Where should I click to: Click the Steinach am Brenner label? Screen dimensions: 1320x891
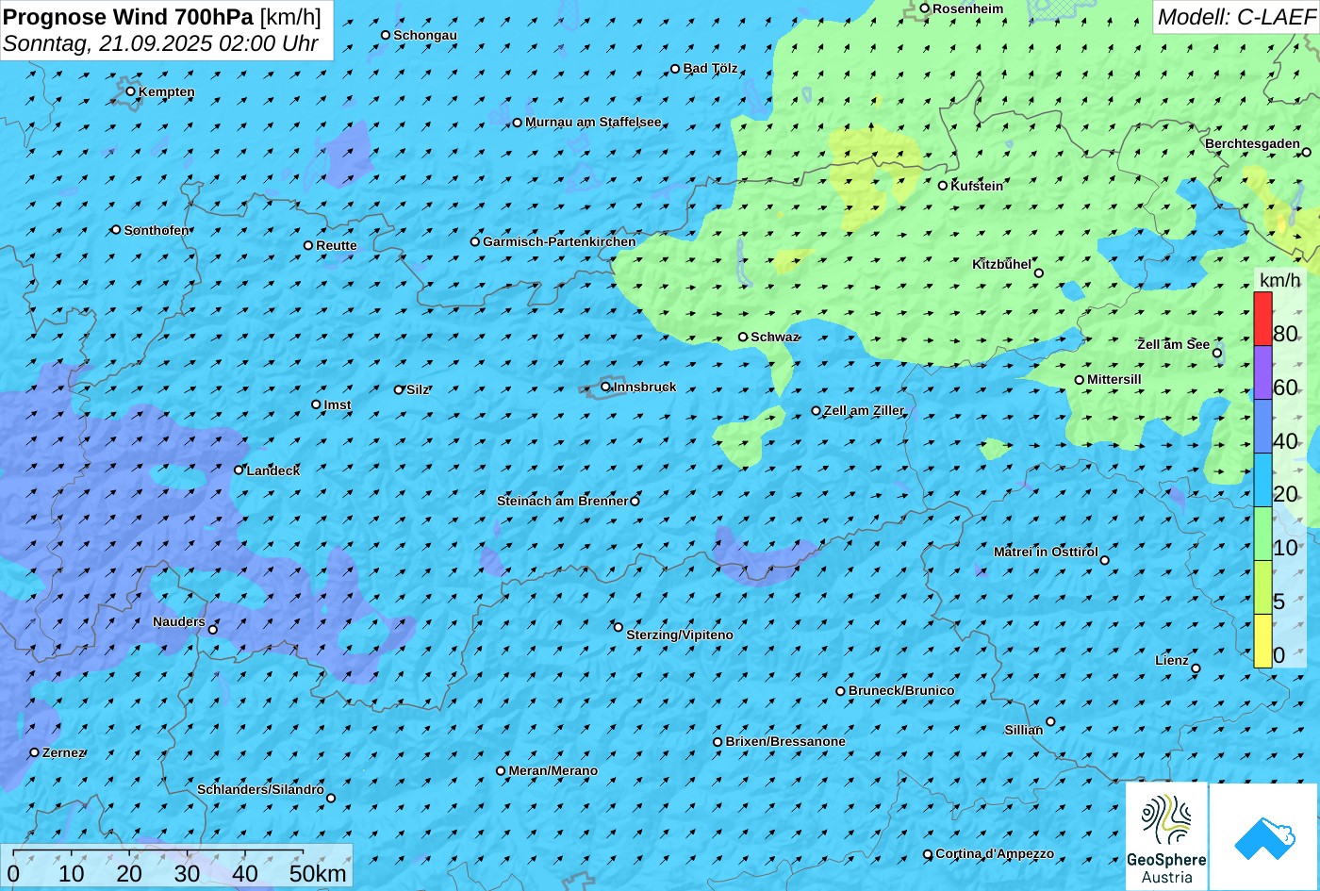click(x=562, y=501)
